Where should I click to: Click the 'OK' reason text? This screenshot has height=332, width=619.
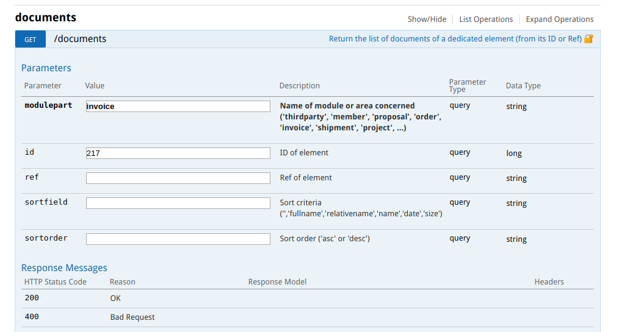pyautogui.click(x=115, y=298)
